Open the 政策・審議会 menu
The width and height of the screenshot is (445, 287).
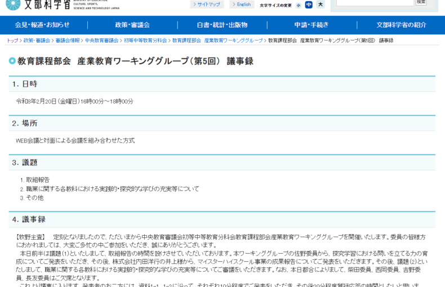132,25
